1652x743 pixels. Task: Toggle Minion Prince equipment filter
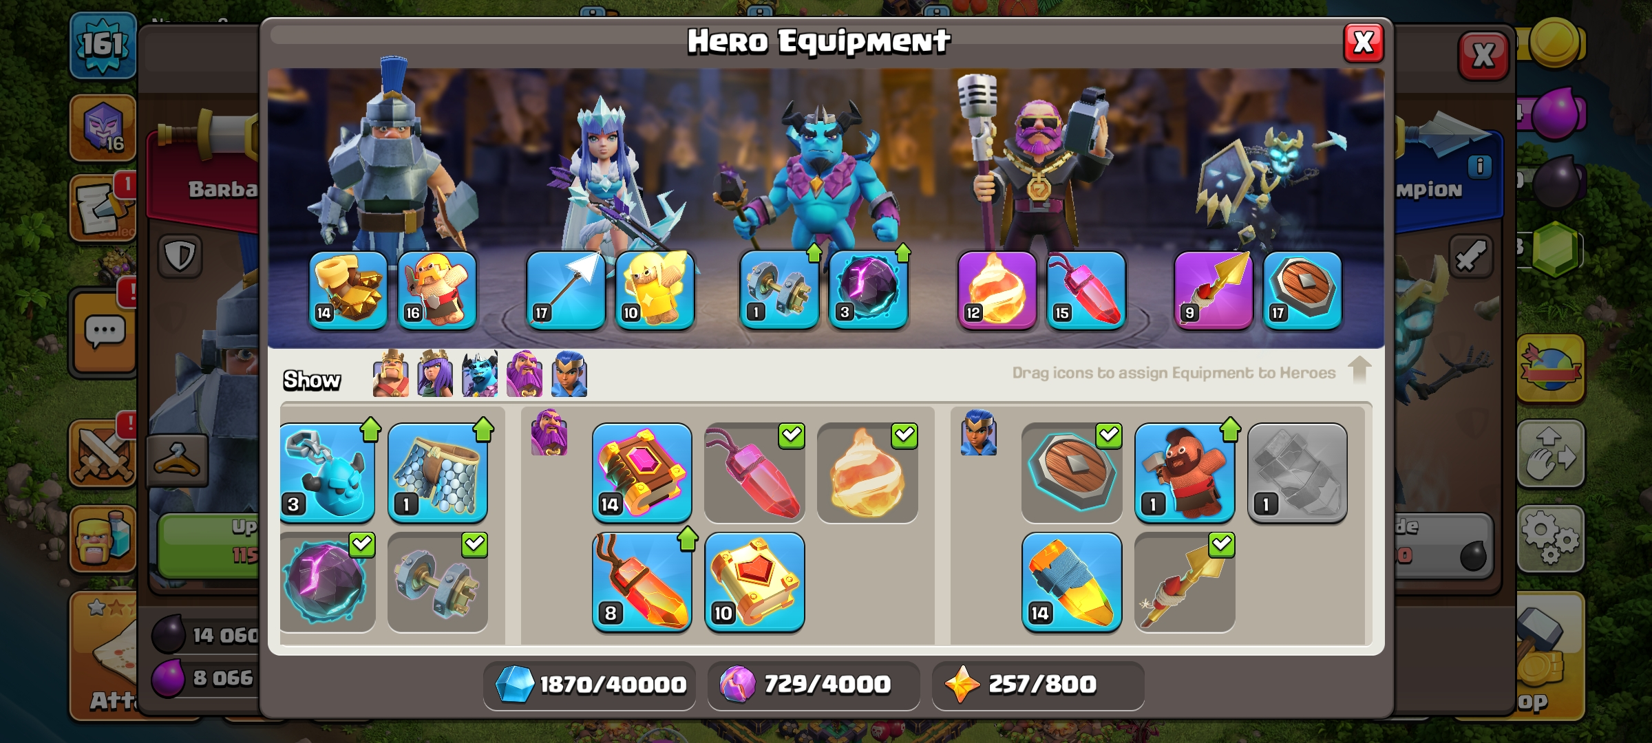click(480, 374)
